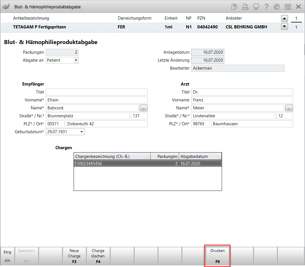Click the clipboard copy icon in title bar
The height and width of the screenshot is (267, 305).
pyautogui.click(x=234, y=7)
